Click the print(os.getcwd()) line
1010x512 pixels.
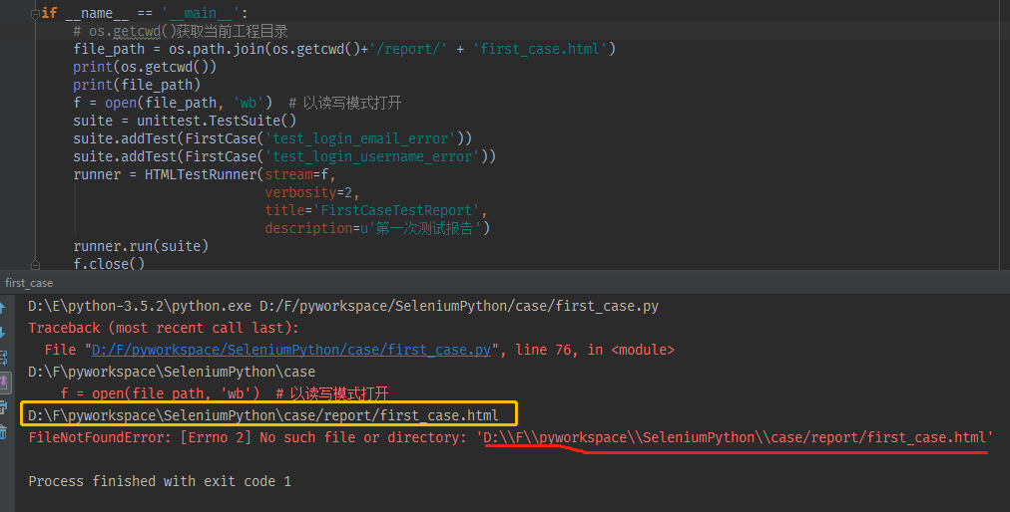pos(145,67)
